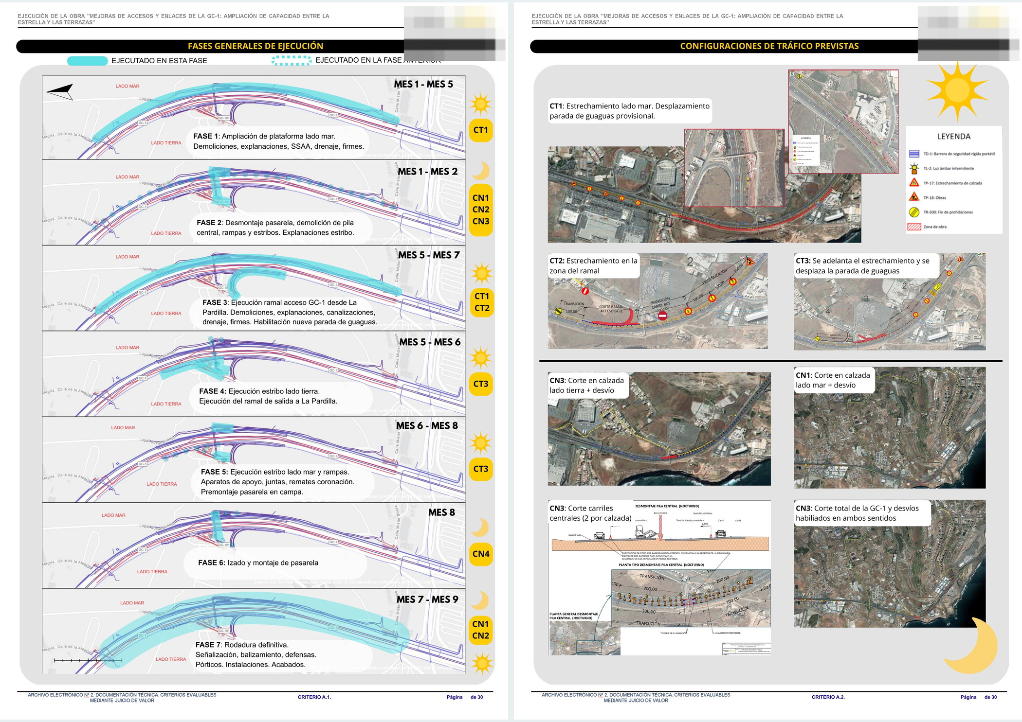Click the 'CONFIGURACIONES DE TRÁFICO PREVISTAS' heading

click(x=769, y=46)
